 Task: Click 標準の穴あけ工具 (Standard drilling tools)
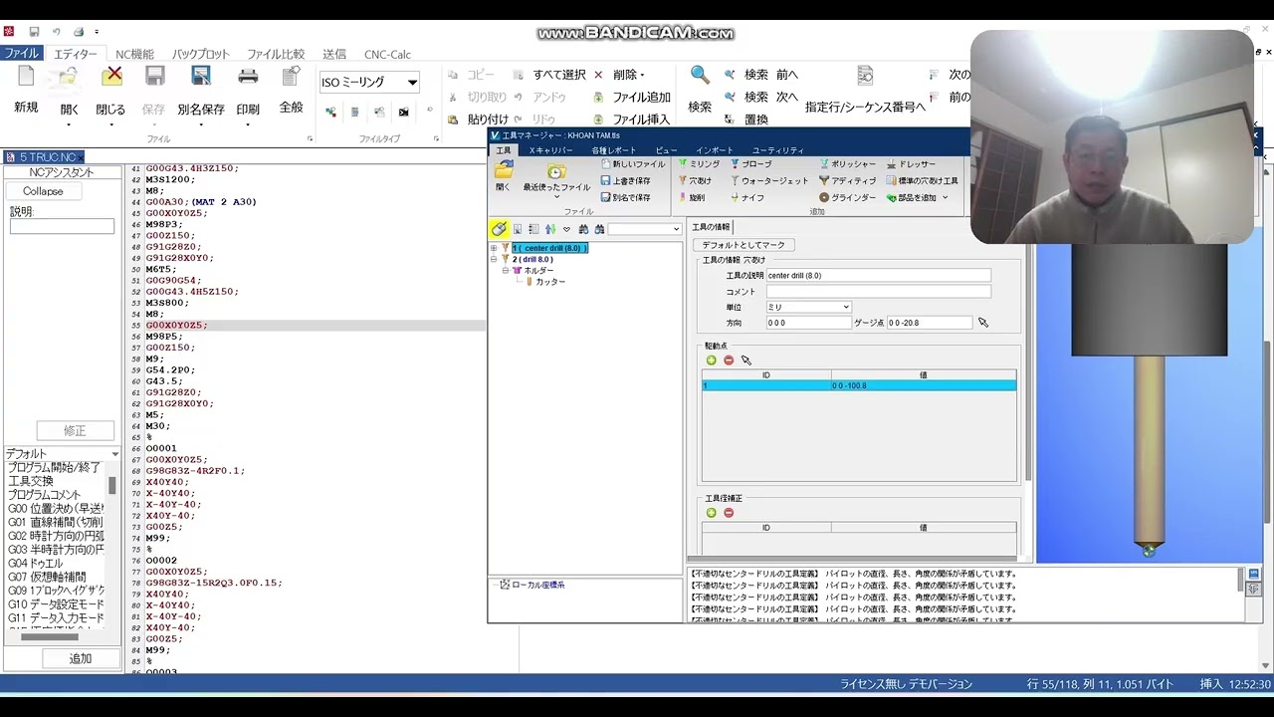[923, 181]
